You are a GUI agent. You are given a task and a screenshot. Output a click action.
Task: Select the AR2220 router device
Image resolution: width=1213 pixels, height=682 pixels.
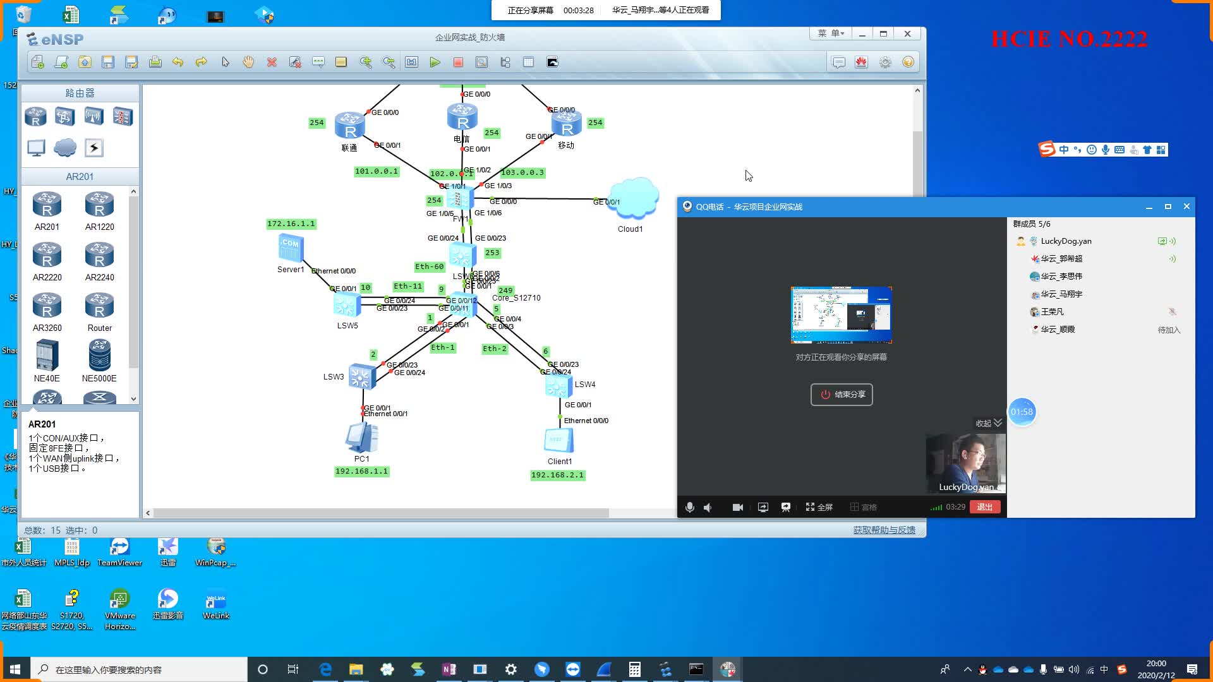pos(47,261)
